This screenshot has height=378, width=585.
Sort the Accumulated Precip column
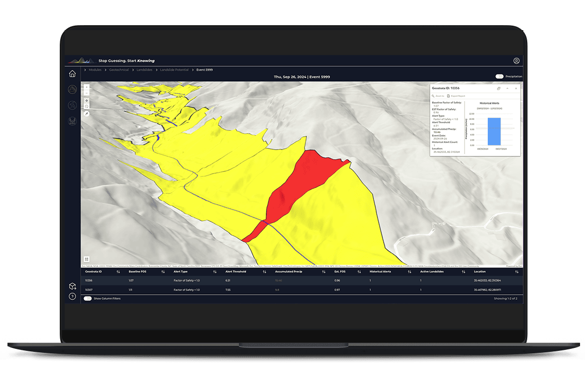point(324,272)
